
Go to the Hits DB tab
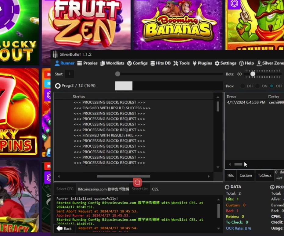[160, 63]
